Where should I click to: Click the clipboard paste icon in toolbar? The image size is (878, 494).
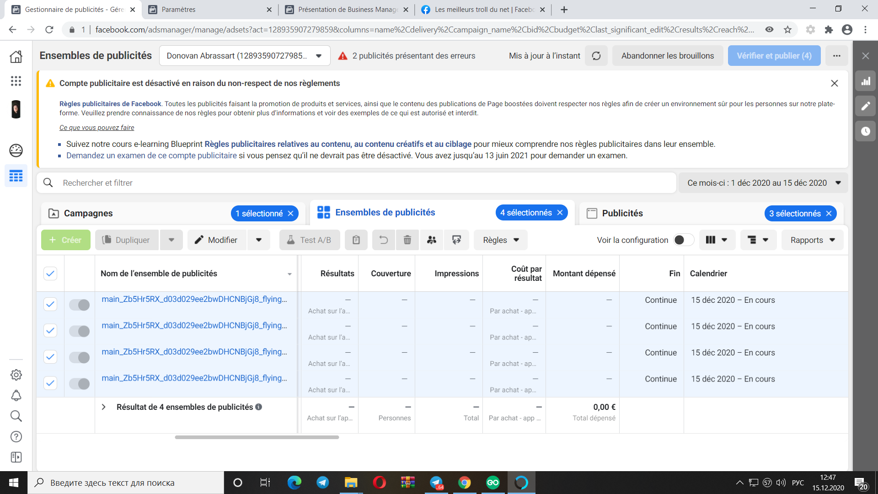point(356,240)
